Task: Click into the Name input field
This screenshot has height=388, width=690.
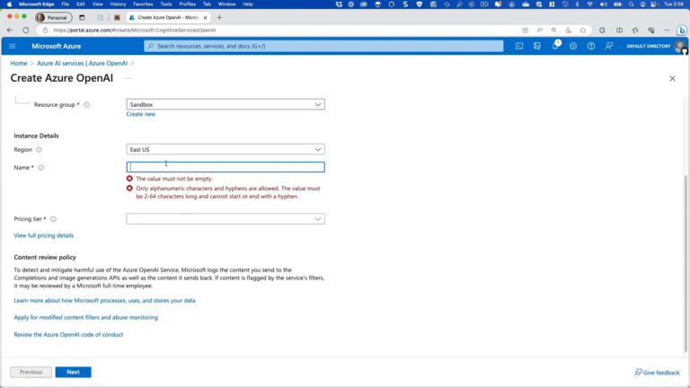Action: [x=225, y=167]
